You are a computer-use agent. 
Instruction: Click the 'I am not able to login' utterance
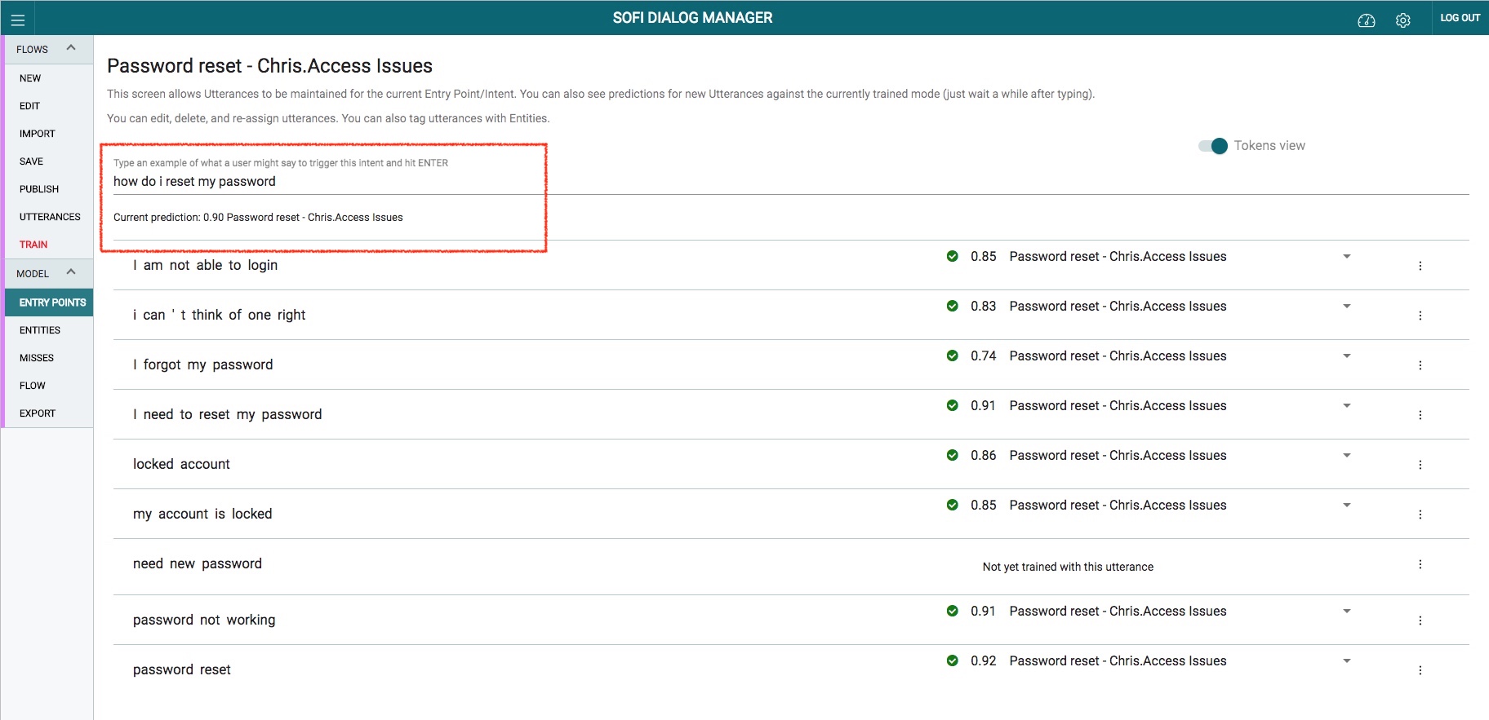[x=206, y=265]
